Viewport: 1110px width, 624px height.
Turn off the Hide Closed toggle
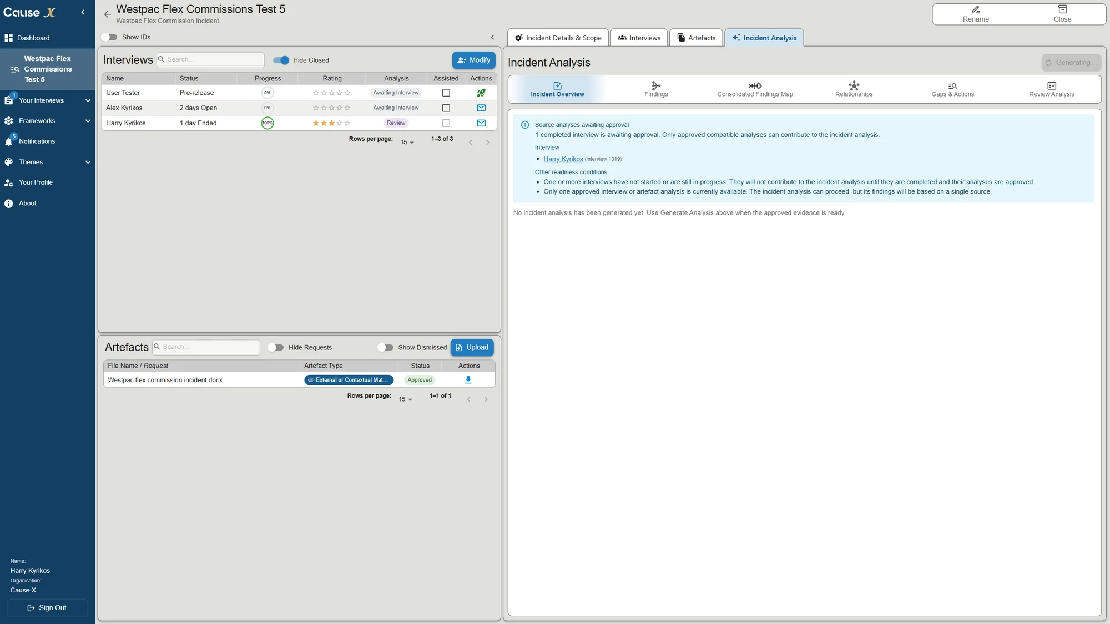281,60
